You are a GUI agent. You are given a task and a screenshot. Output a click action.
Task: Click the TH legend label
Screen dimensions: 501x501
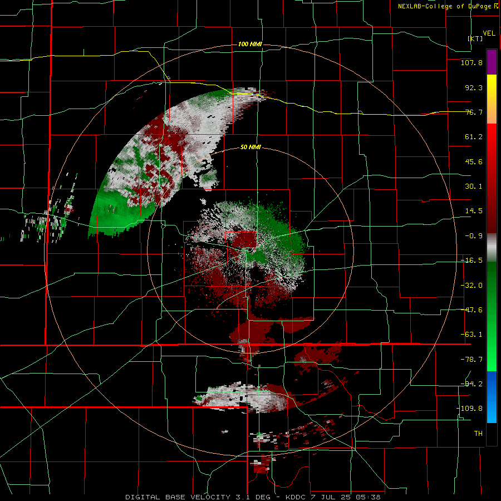point(478,434)
